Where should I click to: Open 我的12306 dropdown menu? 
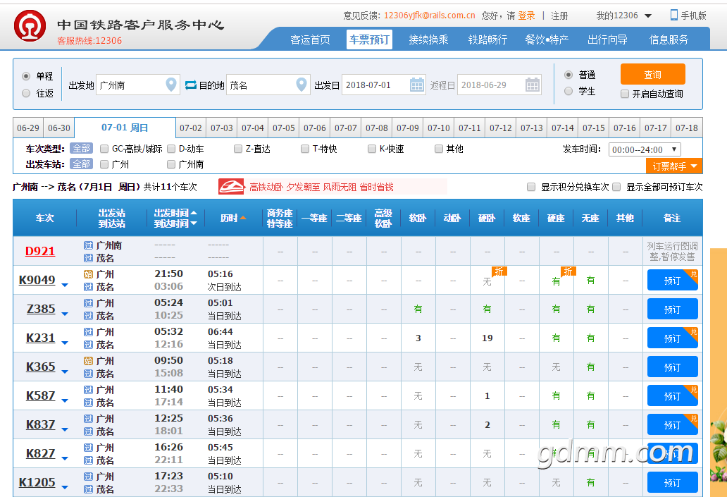623,16
